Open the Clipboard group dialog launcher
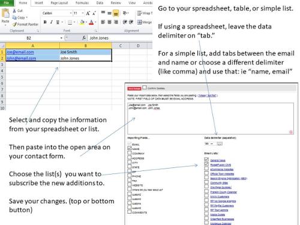300x225 pixels. click(37, 31)
